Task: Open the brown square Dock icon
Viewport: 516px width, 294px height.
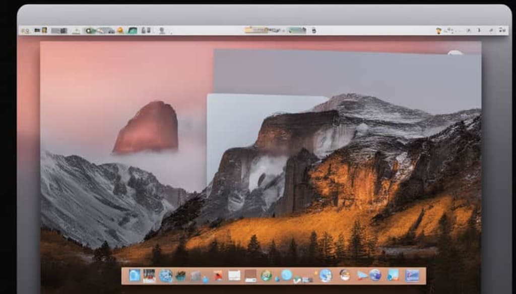Action: coord(251,275)
